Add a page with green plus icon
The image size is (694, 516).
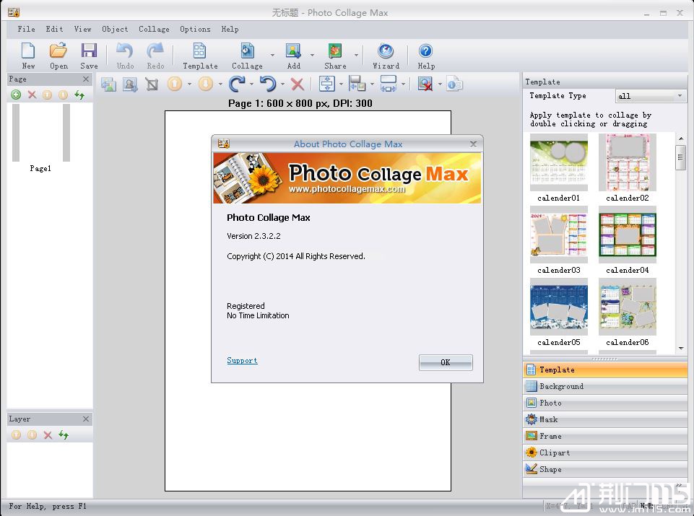(16, 95)
